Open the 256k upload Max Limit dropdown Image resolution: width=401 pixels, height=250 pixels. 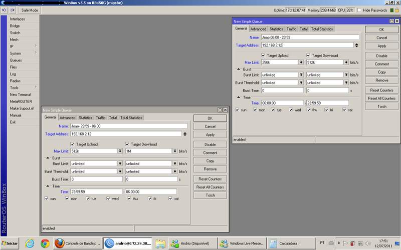[301, 62]
